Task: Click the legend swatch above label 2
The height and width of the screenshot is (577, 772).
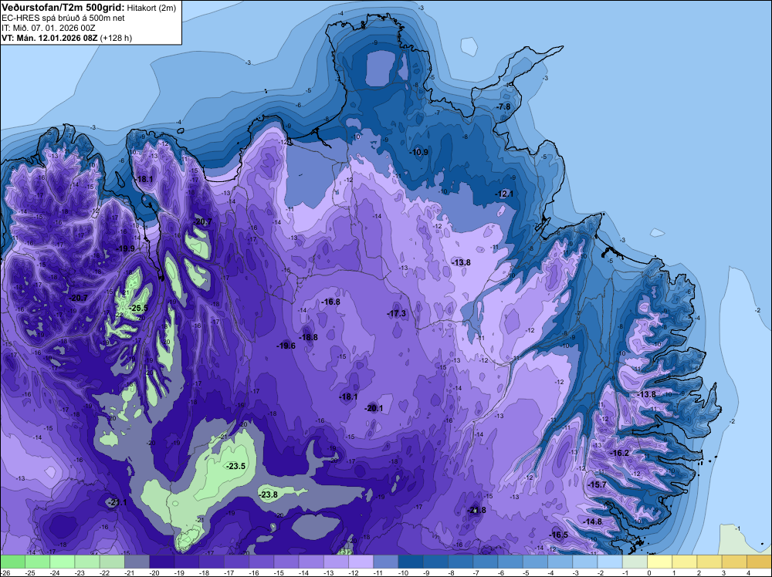Action: point(709,562)
